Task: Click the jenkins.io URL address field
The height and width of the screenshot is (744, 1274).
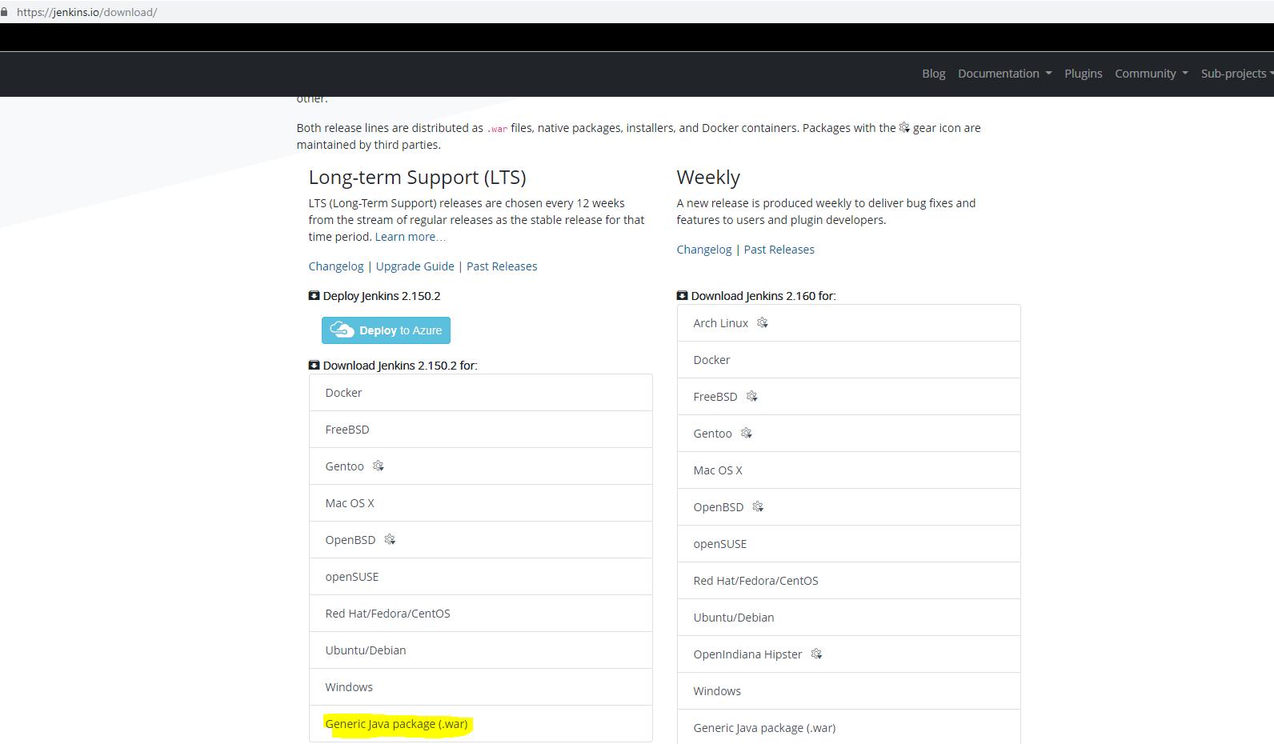Action: coord(86,12)
